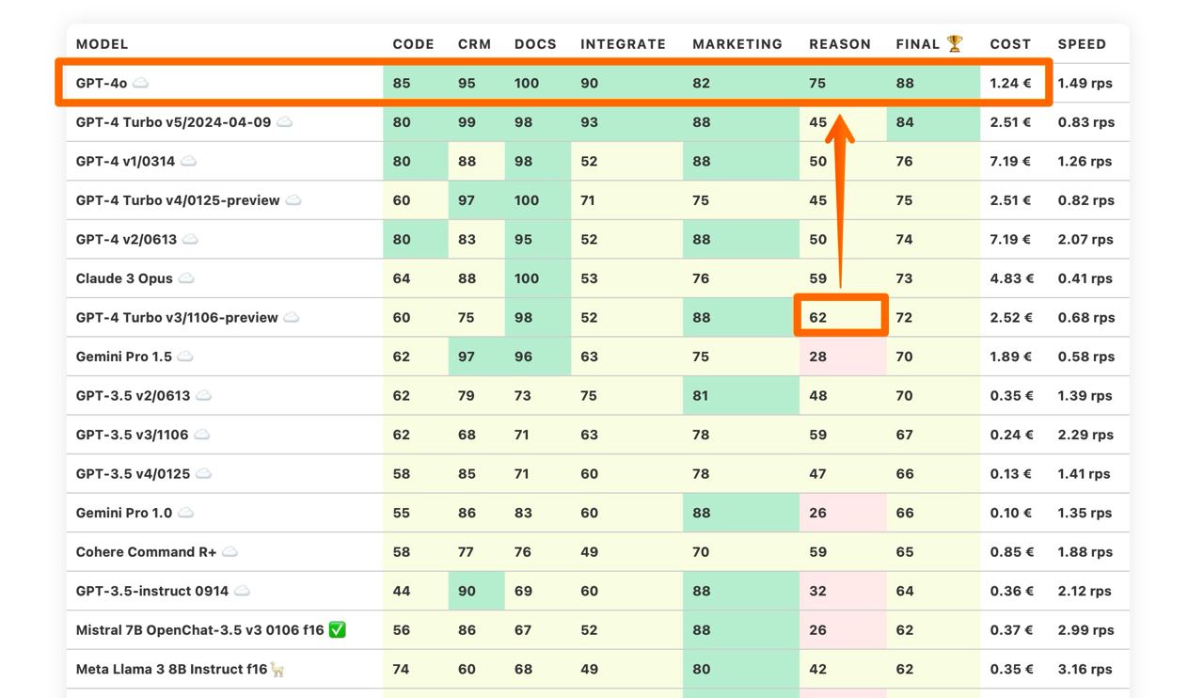Select the Claude 3 Opus model name

coord(124,278)
